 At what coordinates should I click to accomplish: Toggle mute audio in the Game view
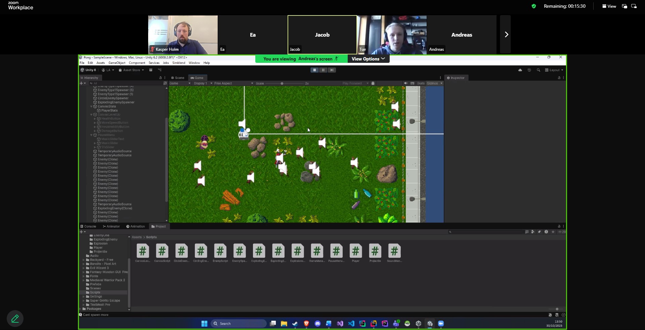406,83
